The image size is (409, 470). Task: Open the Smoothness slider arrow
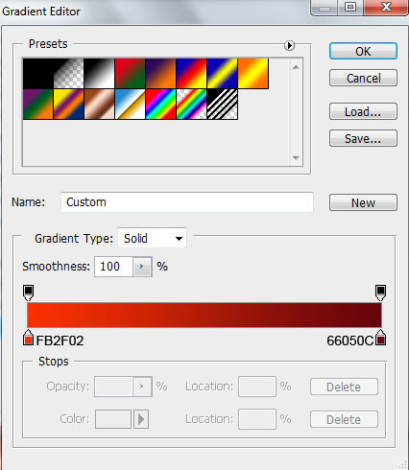click(x=142, y=267)
